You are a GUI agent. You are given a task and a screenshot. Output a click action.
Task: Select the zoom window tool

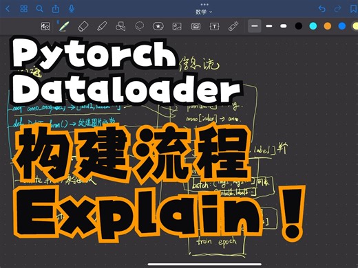(45, 27)
